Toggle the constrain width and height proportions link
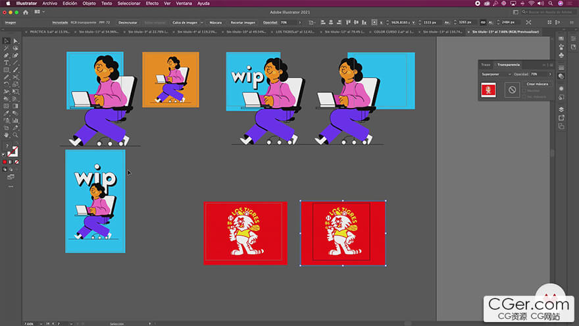 pos(483,22)
